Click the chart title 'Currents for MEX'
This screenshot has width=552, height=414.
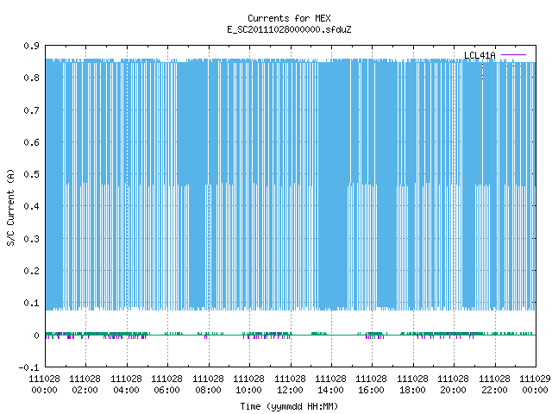tap(289, 18)
